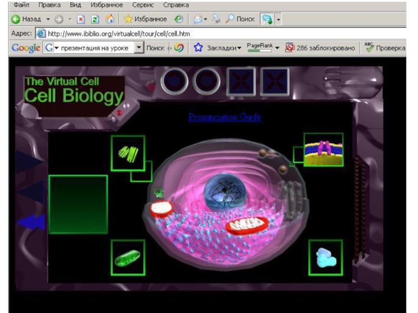This screenshot has height=313, width=418.
Task: Stop page loading with red X icon
Action: coord(81,19)
